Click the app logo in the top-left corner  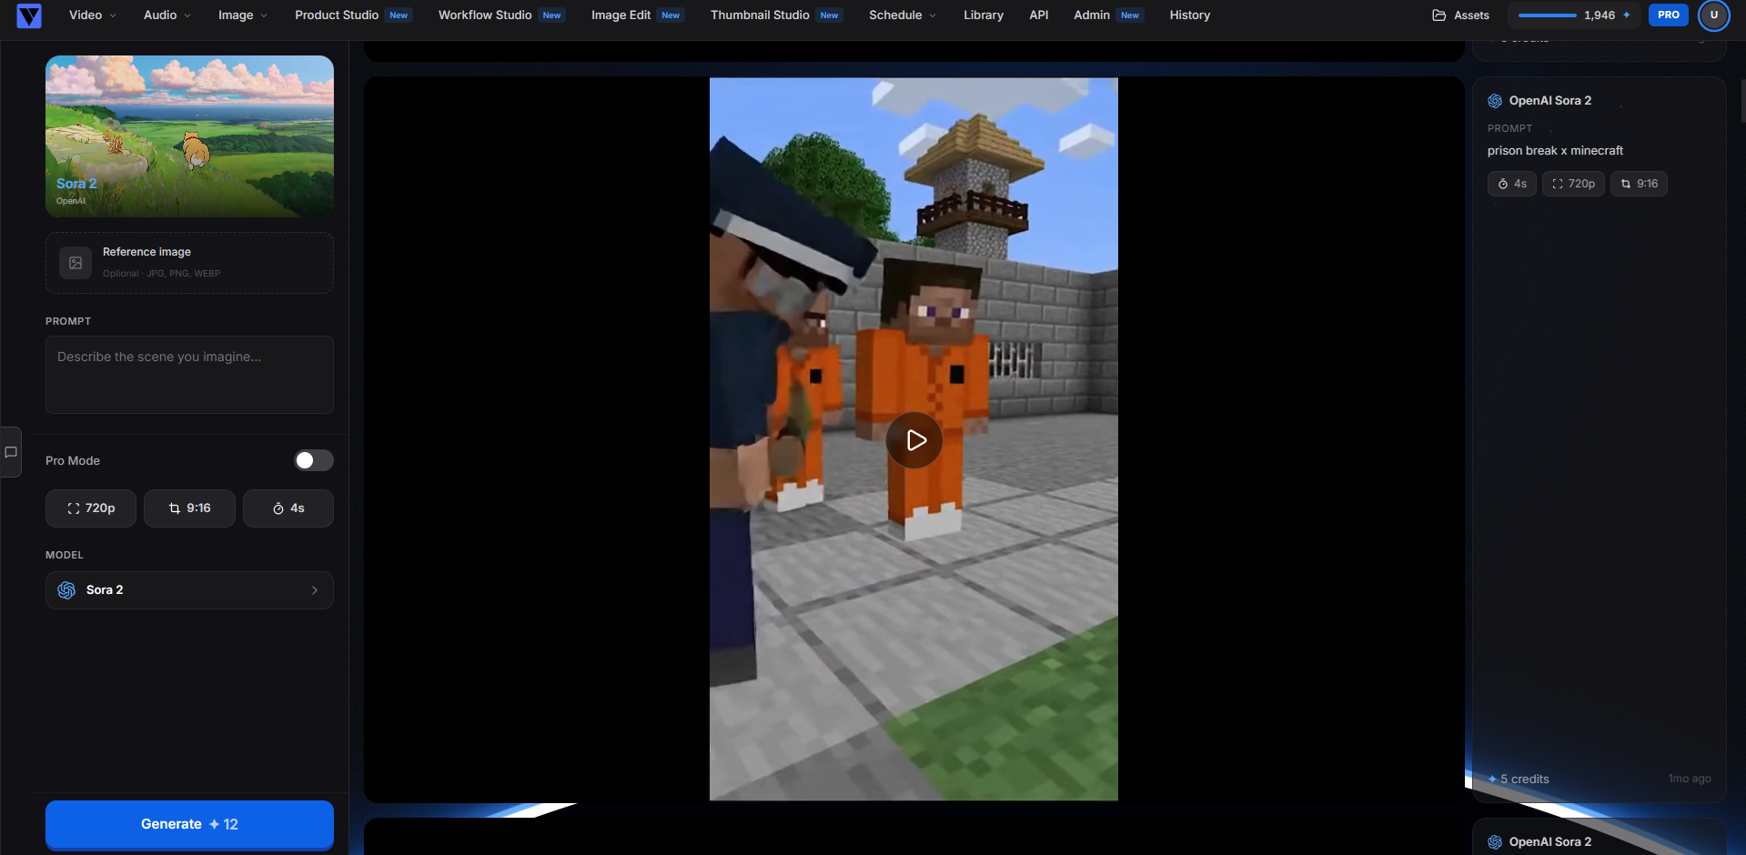[28, 15]
